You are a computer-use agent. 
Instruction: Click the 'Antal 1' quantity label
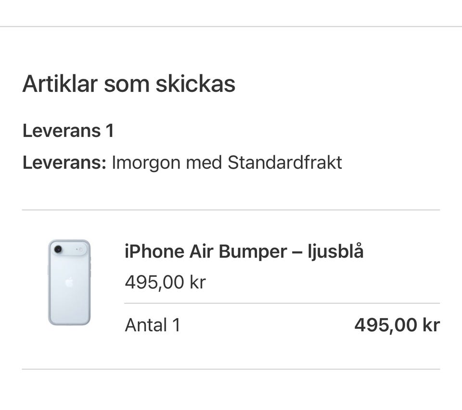click(x=152, y=325)
